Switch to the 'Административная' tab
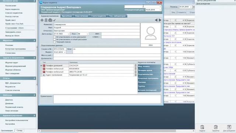Viewport: 236px width, 133px height. (50, 16)
